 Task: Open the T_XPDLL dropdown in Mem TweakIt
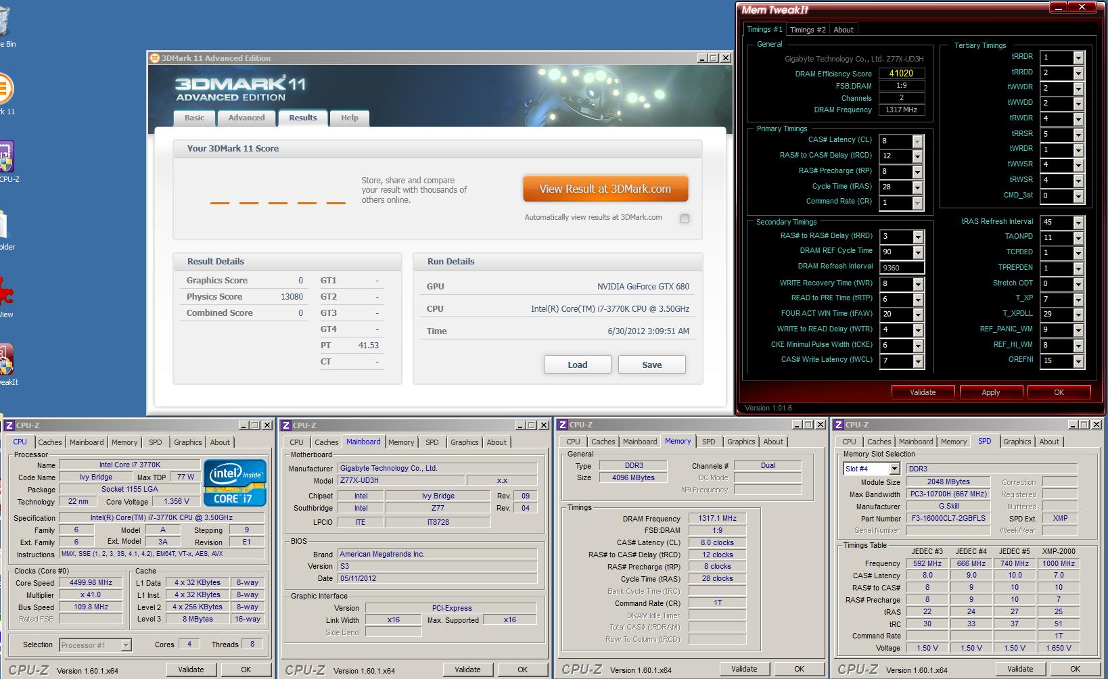(1079, 315)
